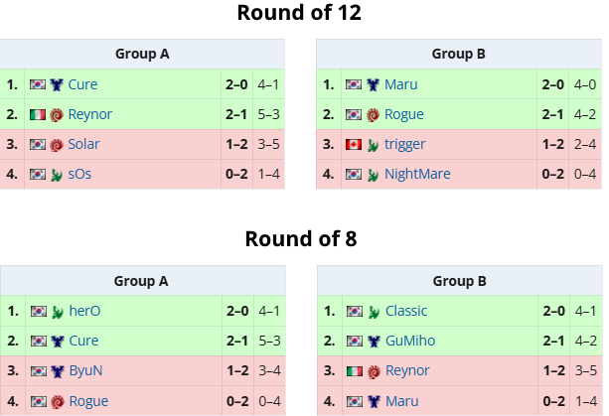Click the Italy flag next to Reynor in Round of 8
The image size is (609, 416).
coord(355,371)
